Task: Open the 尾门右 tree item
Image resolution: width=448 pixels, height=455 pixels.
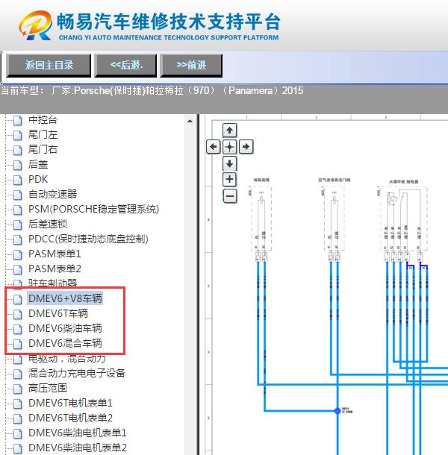Action: (x=43, y=149)
